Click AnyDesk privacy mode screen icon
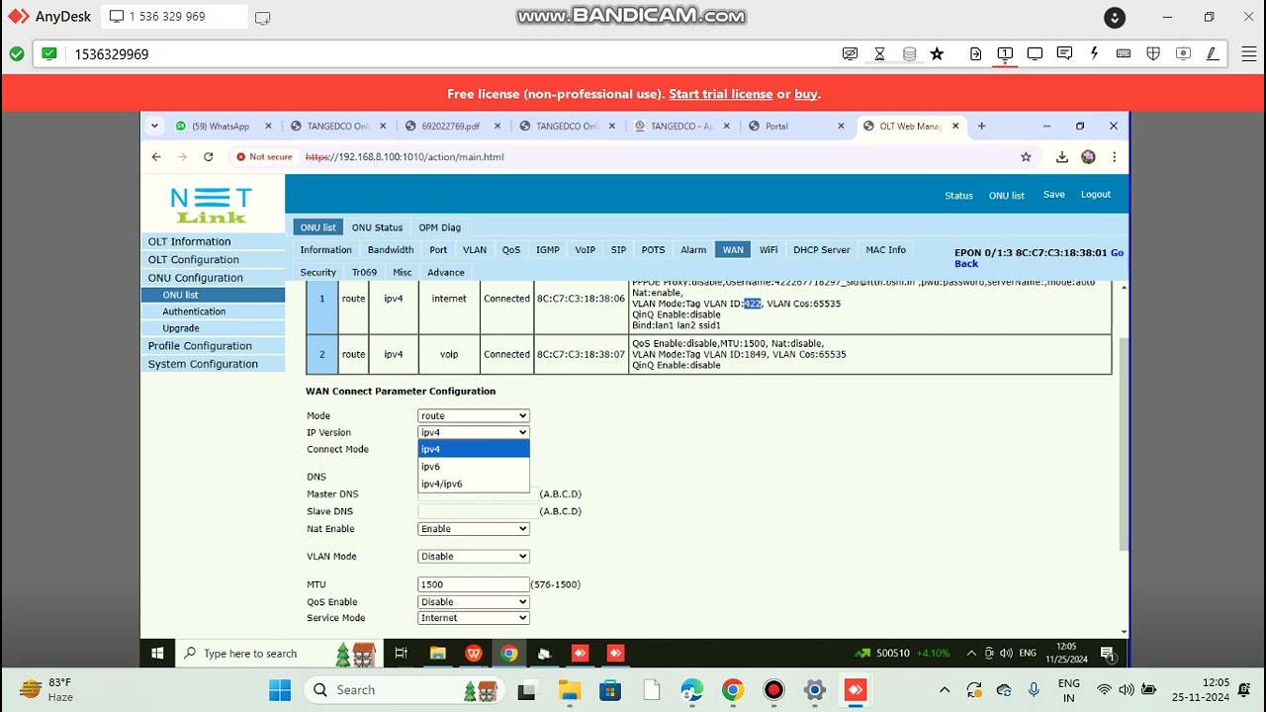 click(x=850, y=54)
